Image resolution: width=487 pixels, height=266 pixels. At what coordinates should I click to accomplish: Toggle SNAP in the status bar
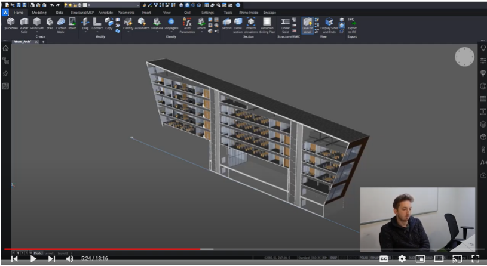point(333,258)
